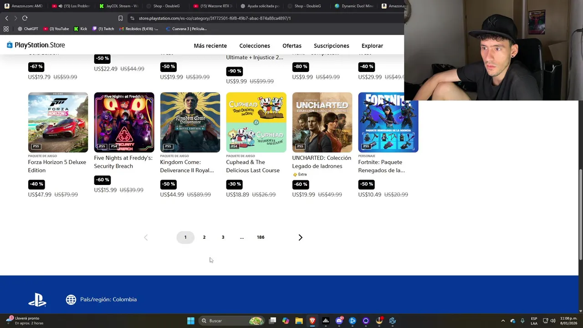
Task: Open Ofertas menu
Action: pos(292,46)
